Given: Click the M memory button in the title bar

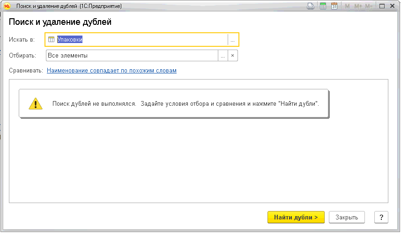Looking at the screenshot, I should [347, 6].
